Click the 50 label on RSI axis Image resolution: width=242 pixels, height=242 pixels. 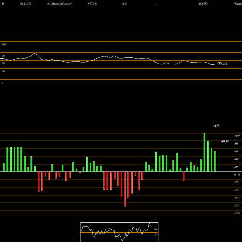point(3,63)
